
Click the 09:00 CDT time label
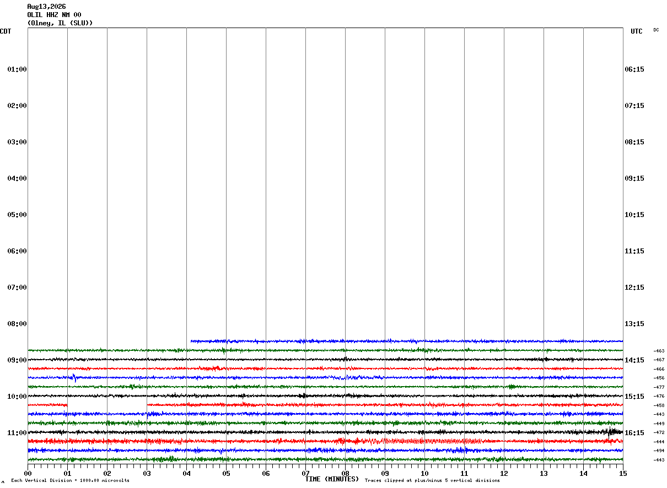(17, 360)
